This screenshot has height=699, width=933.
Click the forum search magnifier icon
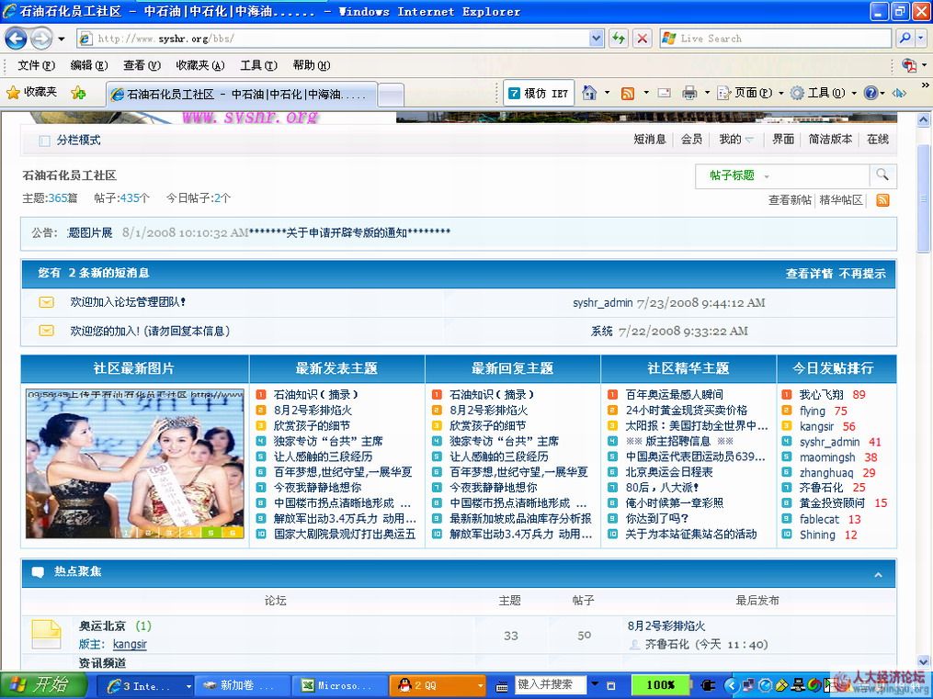[882, 175]
